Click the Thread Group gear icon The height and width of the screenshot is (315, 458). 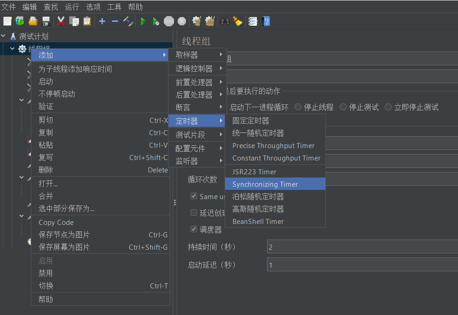tap(22, 49)
